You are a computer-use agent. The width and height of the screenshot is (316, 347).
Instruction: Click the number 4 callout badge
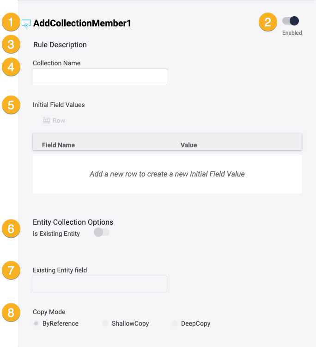11,67
